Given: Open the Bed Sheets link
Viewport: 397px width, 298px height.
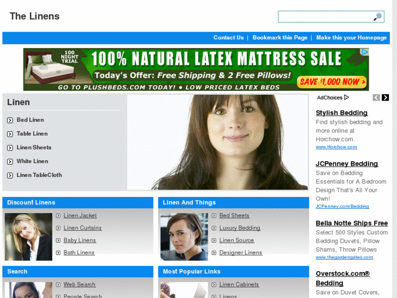Looking at the screenshot, I should (x=234, y=215).
